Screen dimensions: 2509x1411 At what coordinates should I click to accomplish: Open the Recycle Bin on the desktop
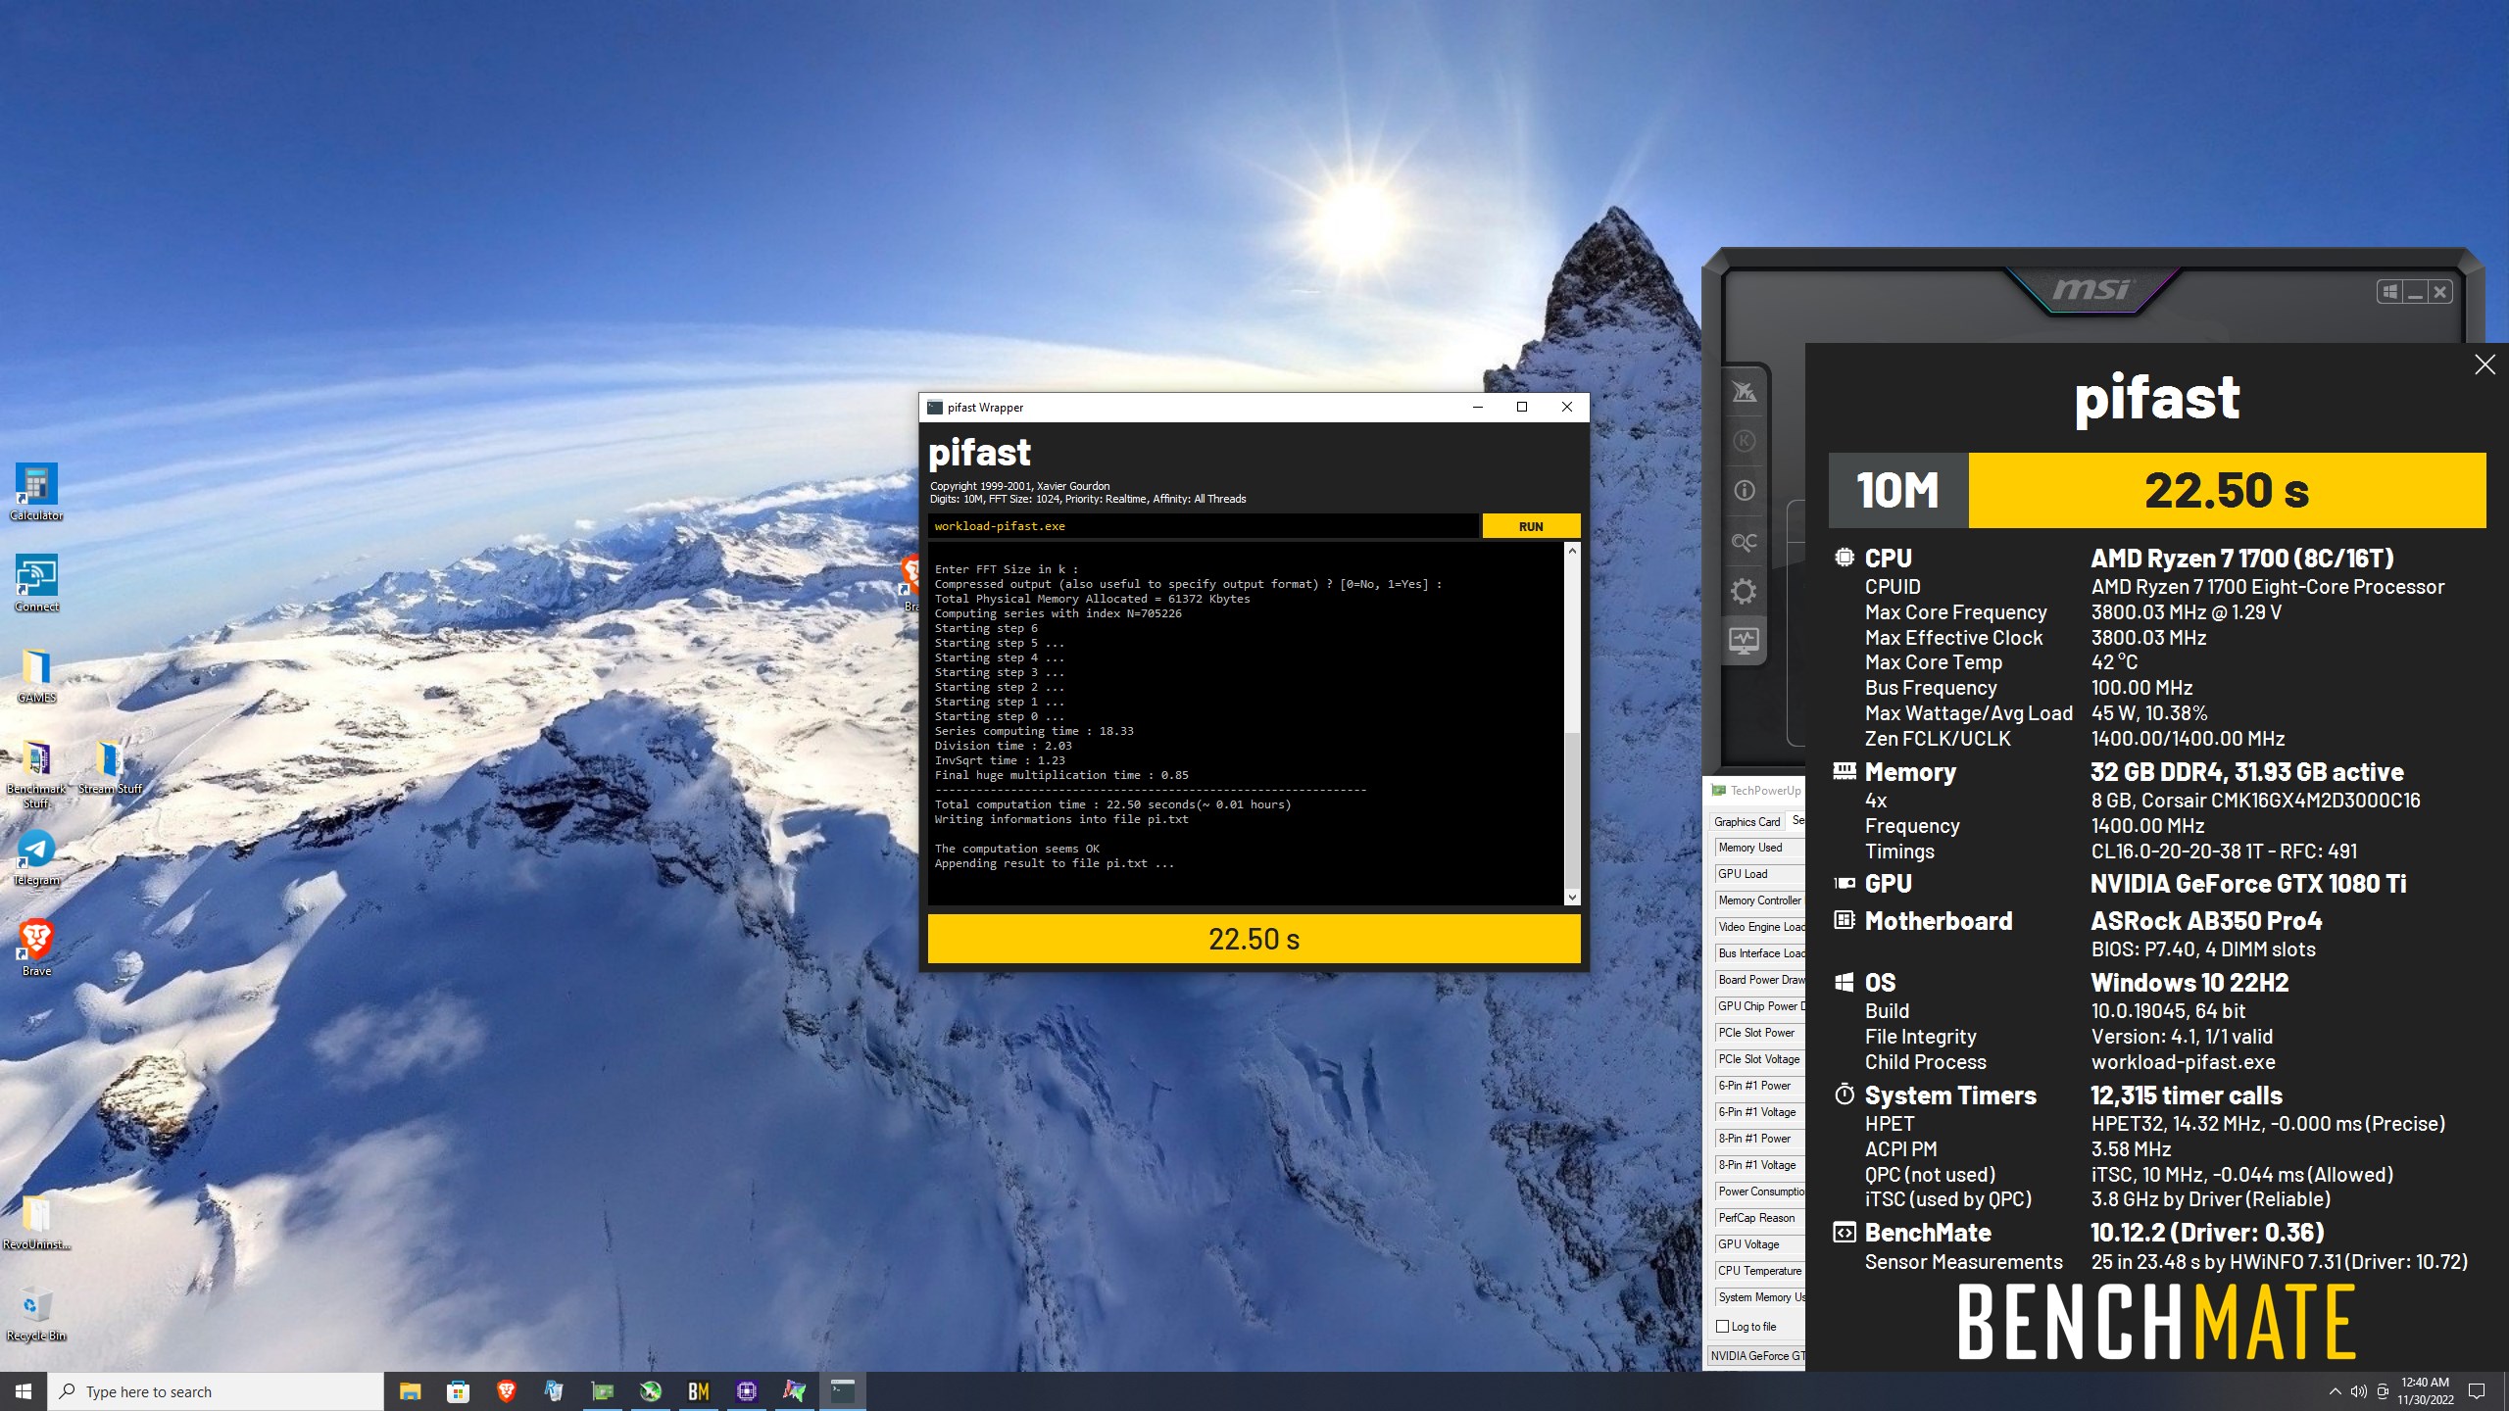[x=36, y=1312]
